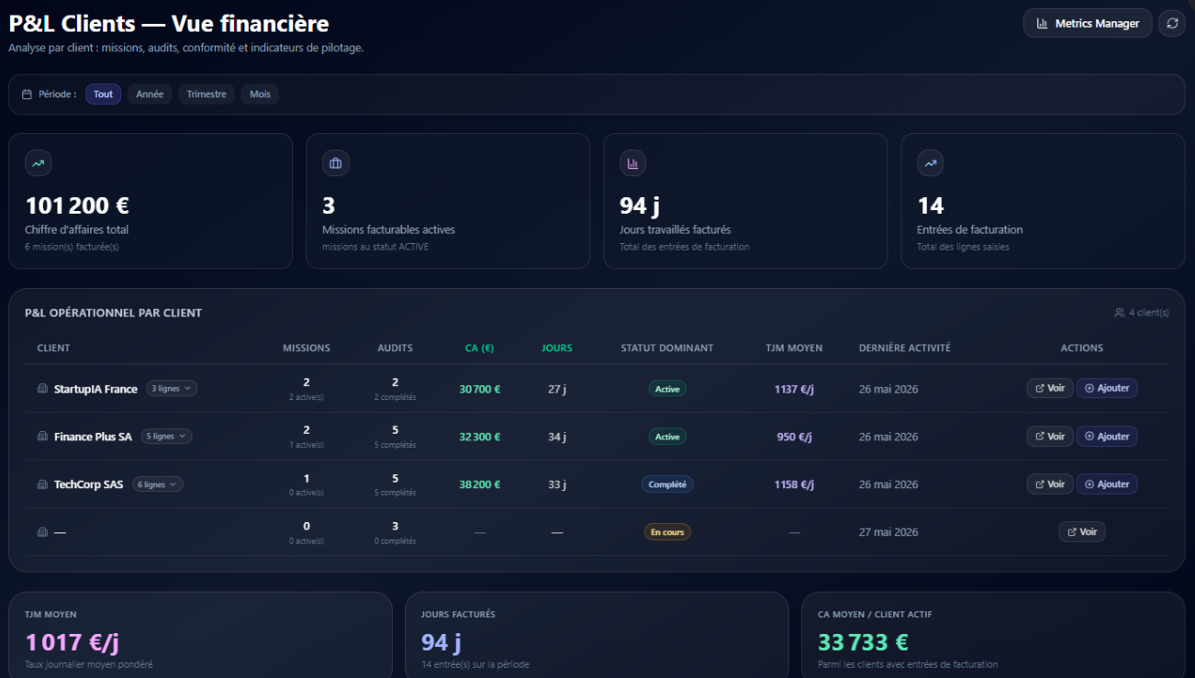
Task: Click the building icon of StartupIA France
Action: click(42, 389)
